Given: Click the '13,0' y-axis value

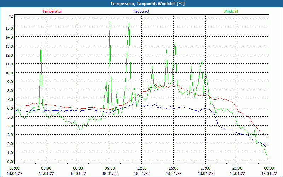Looking at the screenshot, I should pos(9,46).
